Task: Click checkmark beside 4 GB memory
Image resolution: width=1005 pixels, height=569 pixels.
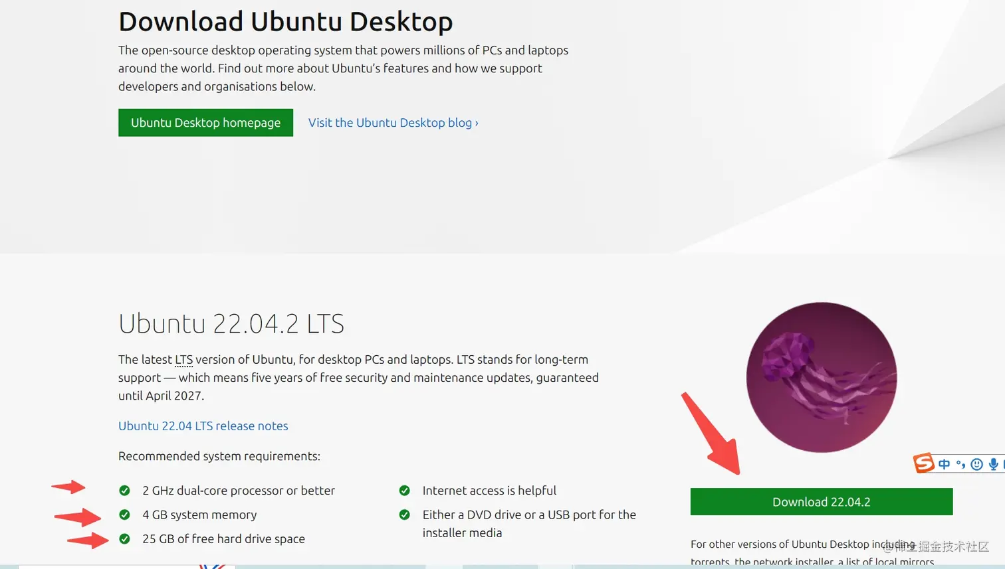Action: [124, 515]
